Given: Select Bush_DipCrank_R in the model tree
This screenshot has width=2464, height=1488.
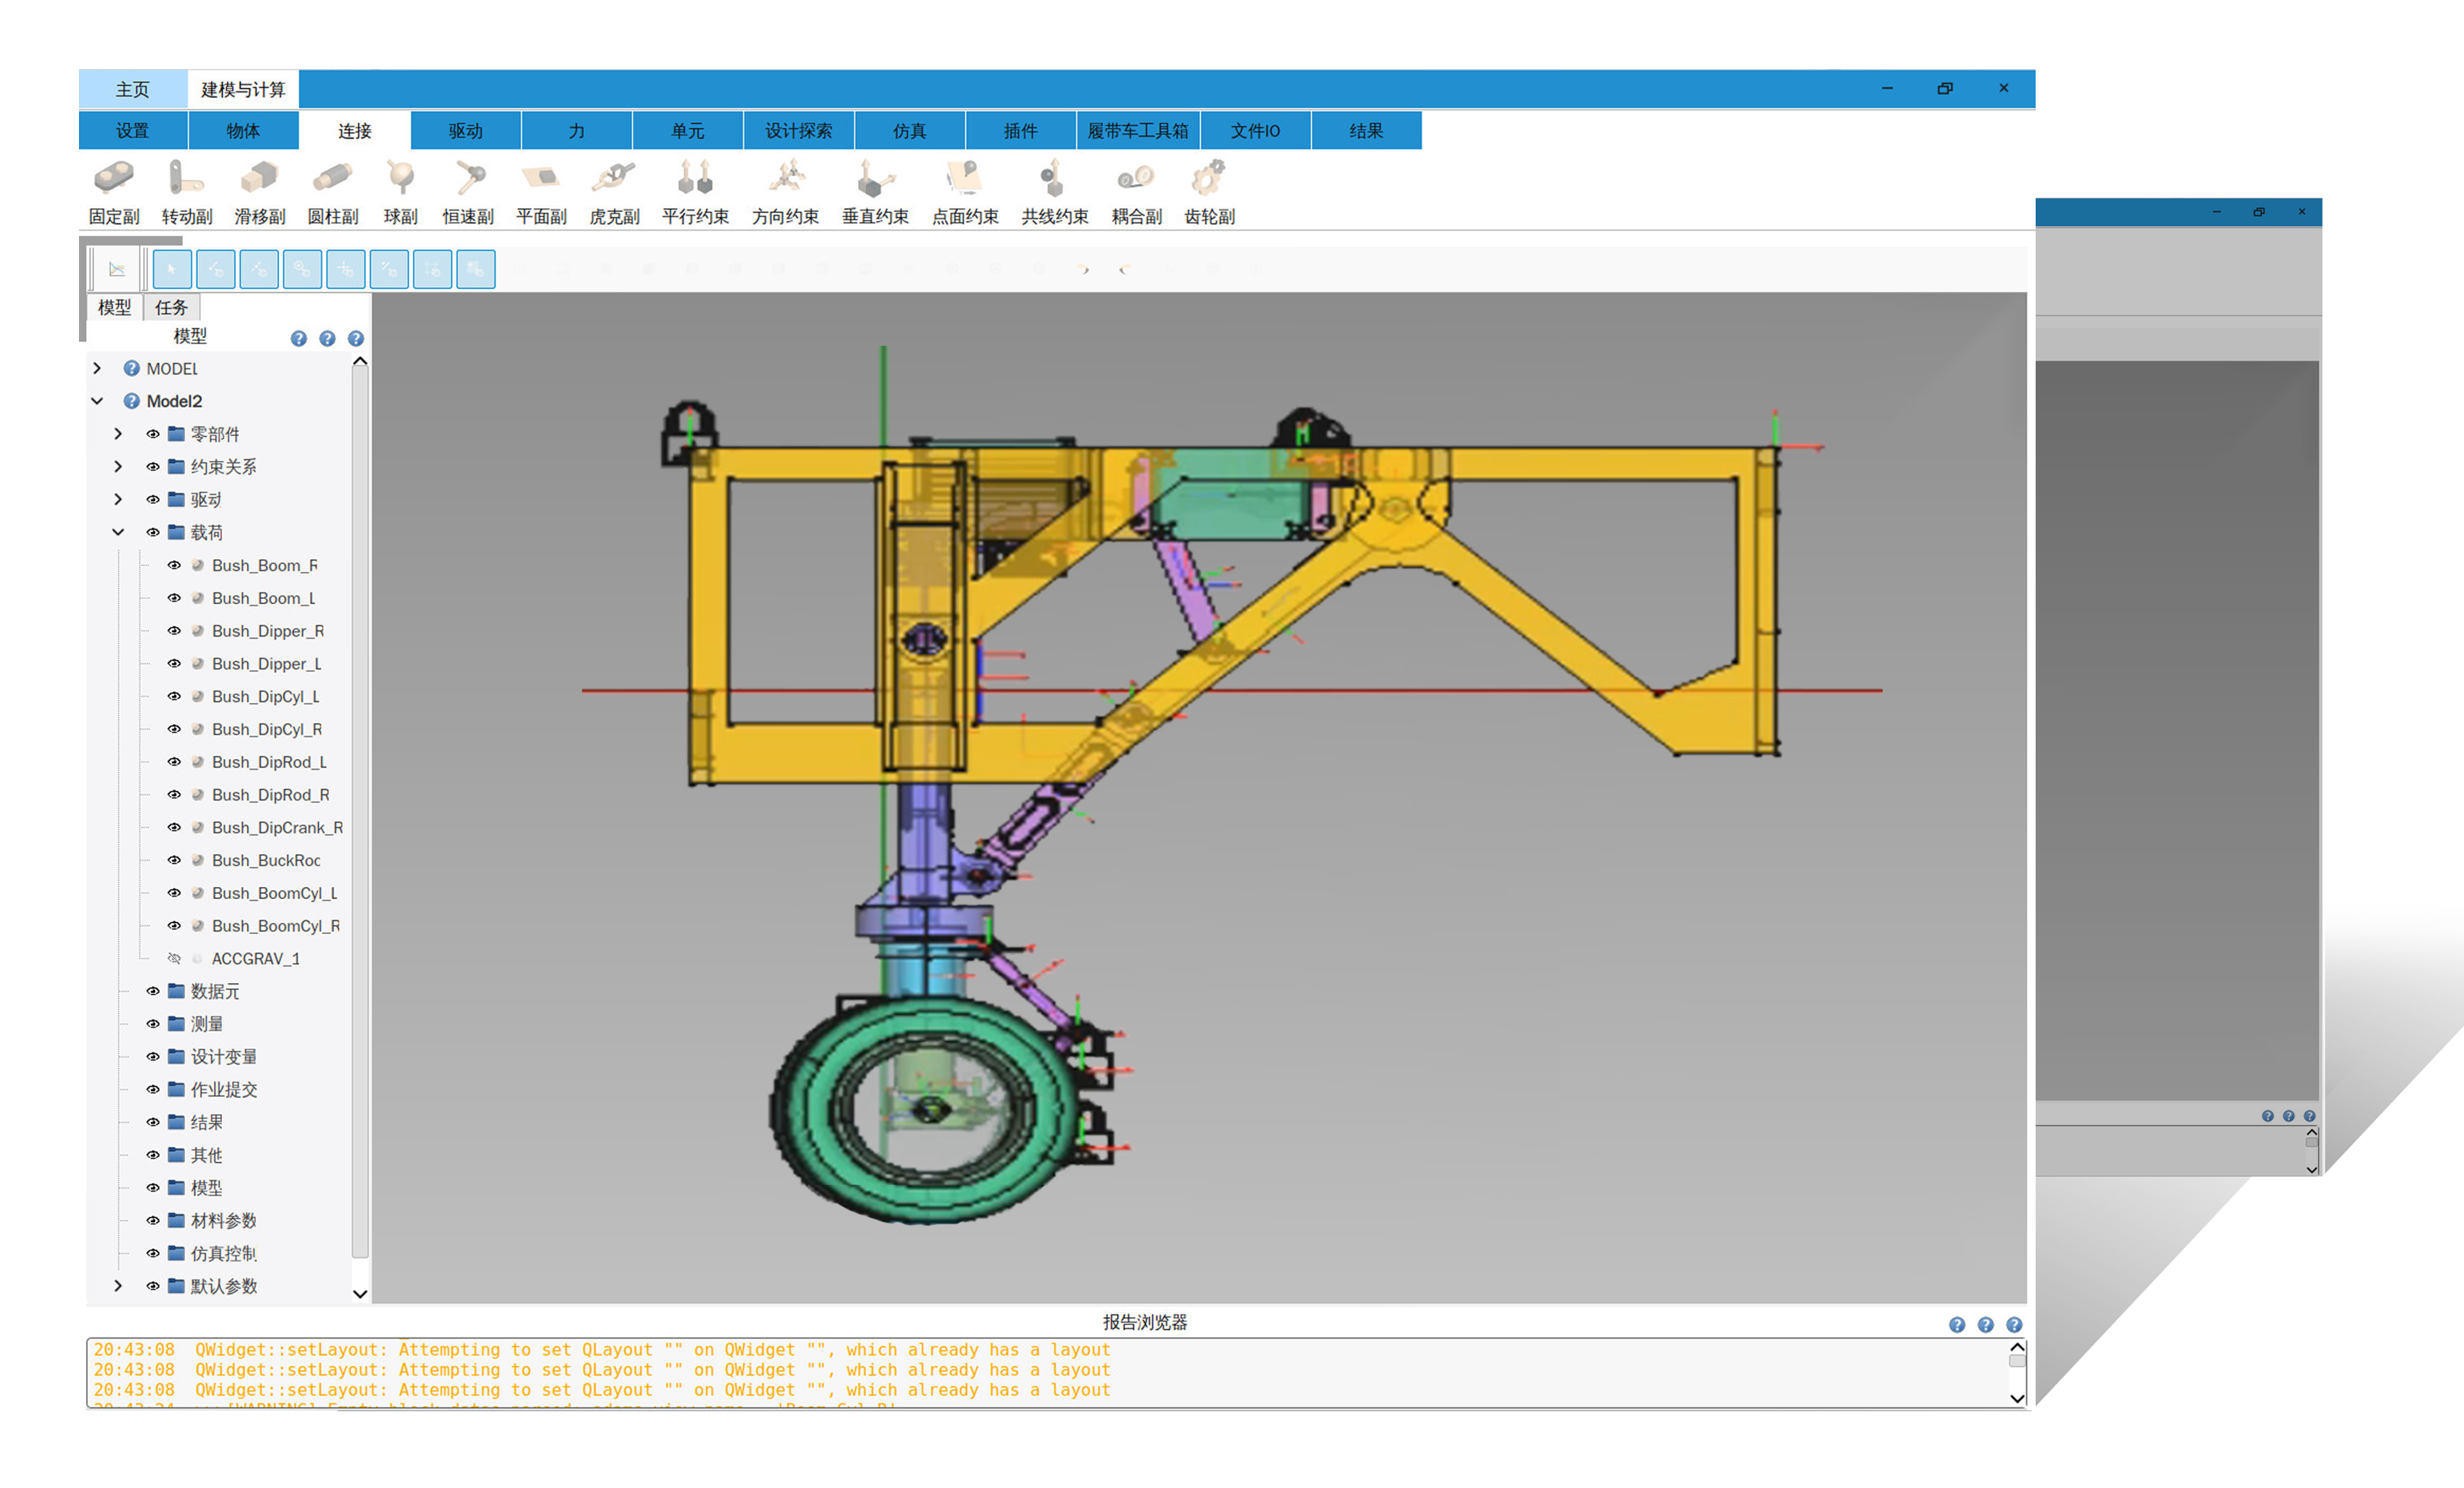Looking at the screenshot, I should coord(276,827).
